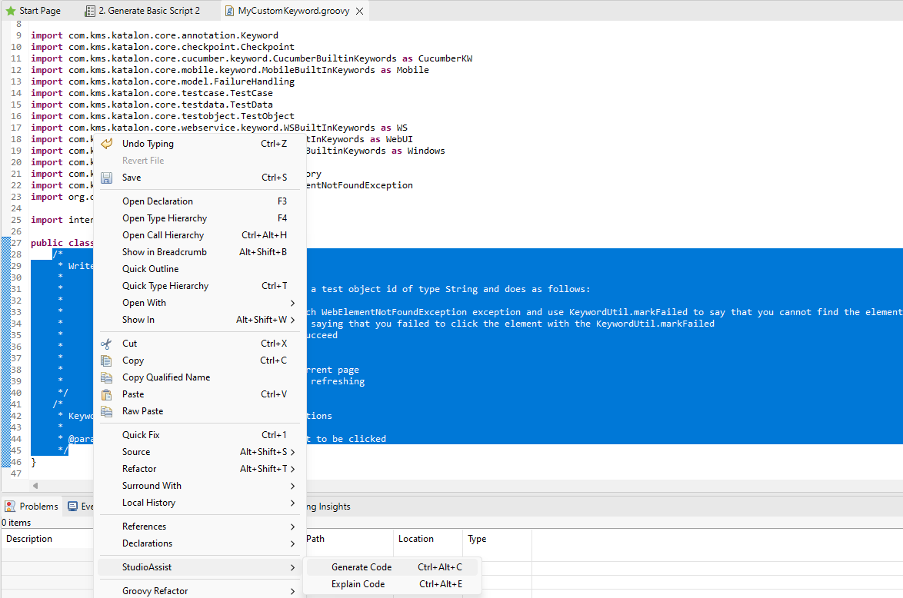Click the Paste clipboard icon
Image resolution: width=903 pixels, height=598 pixels.
(x=107, y=394)
